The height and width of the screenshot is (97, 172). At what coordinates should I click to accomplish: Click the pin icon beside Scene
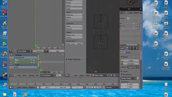click(x=122, y=53)
